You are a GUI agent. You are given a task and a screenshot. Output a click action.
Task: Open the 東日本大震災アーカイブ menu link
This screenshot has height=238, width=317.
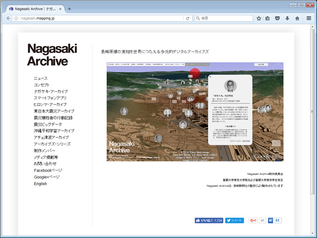point(54,111)
